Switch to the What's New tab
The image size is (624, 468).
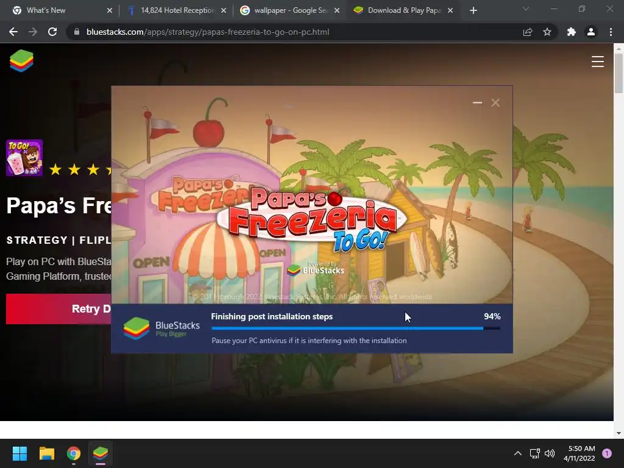point(60,10)
